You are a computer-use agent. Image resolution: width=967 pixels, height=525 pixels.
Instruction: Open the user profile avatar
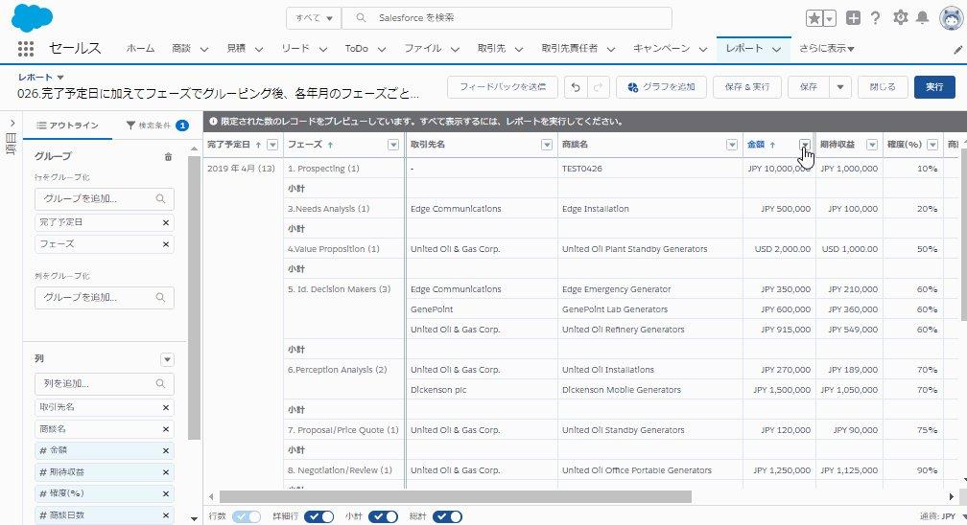(951, 18)
